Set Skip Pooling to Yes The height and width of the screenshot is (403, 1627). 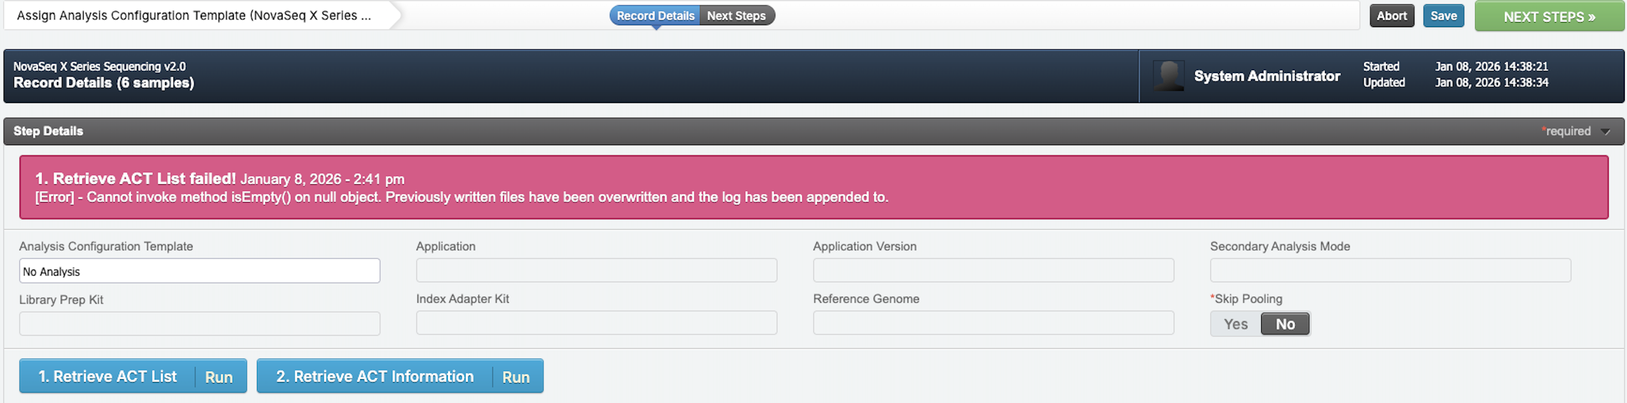click(1235, 324)
